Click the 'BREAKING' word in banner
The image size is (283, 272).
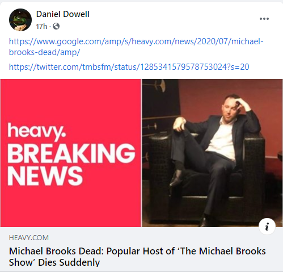[71, 153]
